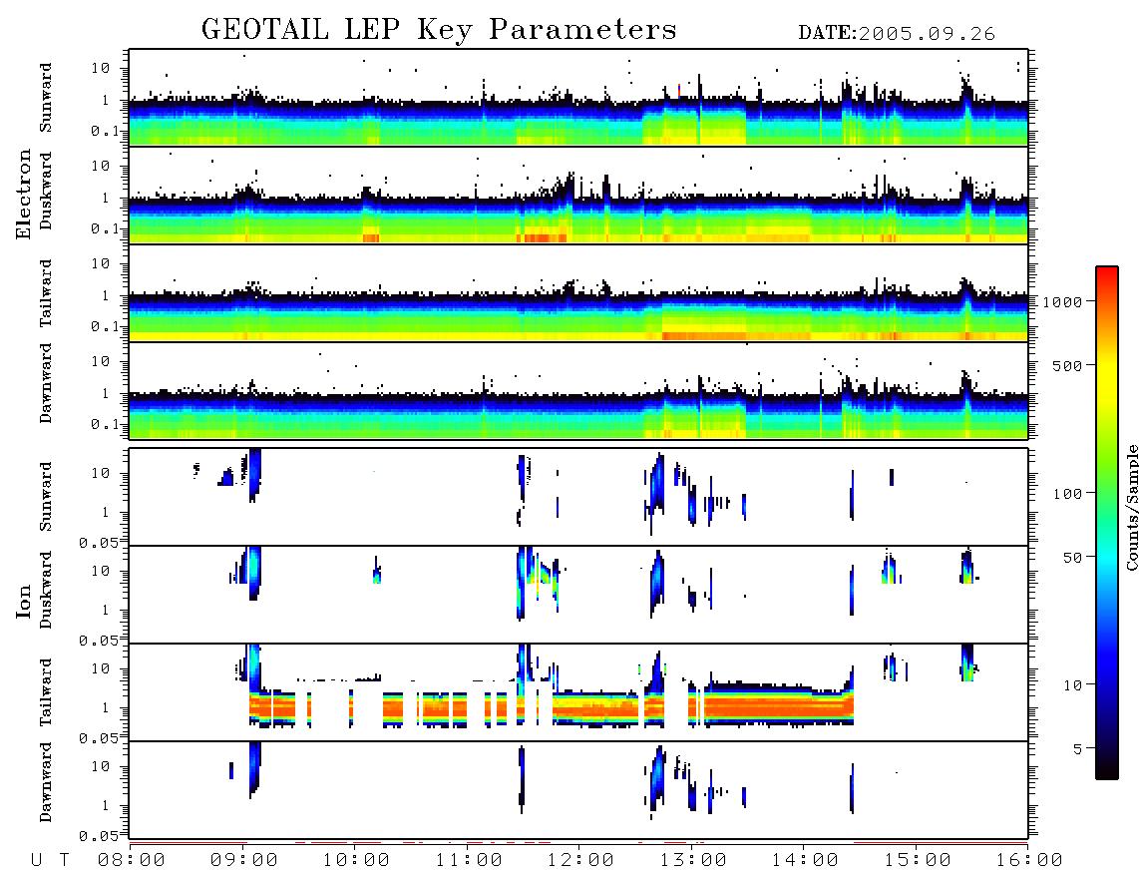Click the GEOTAIL LEP Key Parameters title
Viewport: 1139px width, 878px height.
point(439,30)
